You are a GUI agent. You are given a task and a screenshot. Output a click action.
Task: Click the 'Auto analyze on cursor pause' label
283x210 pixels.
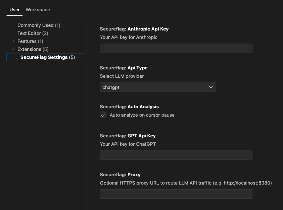(x=142, y=115)
